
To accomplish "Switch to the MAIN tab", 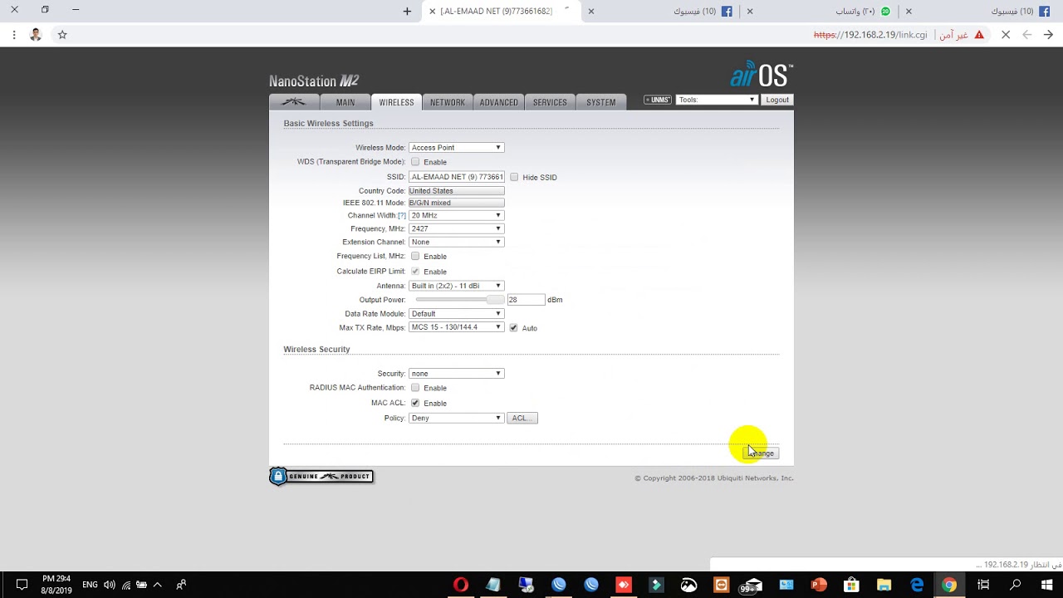I will click(345, 102).
